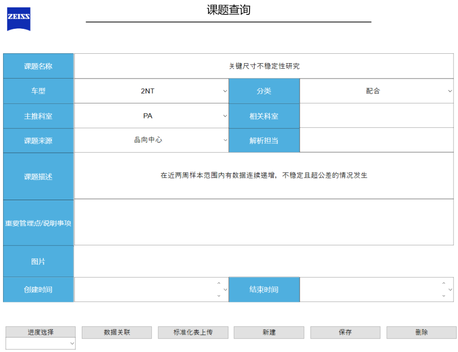The height and width of the screenshot is (352, 458).
Task: Click the 分类 label cell
Action: click(x=264, y=91)
